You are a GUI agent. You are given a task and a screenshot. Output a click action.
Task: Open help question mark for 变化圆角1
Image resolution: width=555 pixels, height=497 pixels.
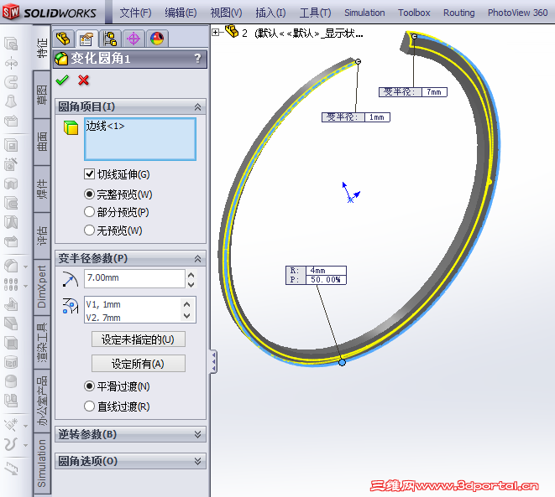pos(198,59)
